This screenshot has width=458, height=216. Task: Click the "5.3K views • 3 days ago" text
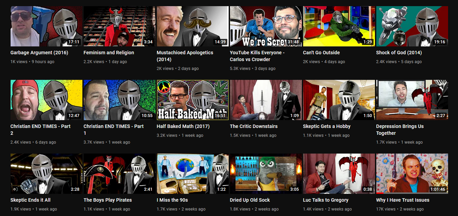[253, 69]
